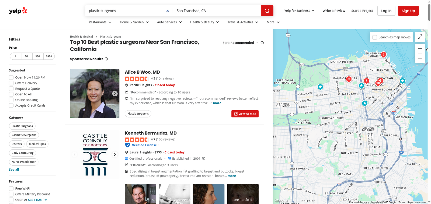Expand the map to full screen
This screenshot has height=204, width=431.
coord(420,37)
